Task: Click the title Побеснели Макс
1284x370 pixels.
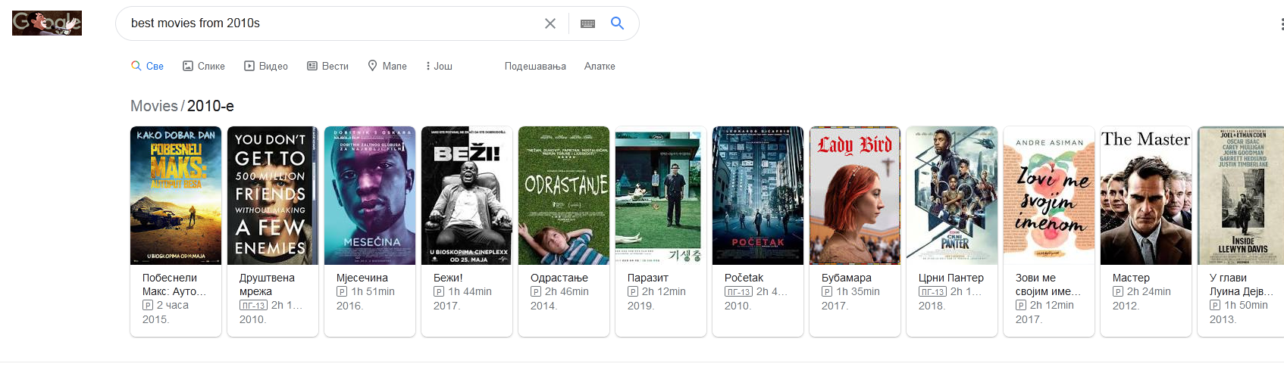Action: [174, 284]
